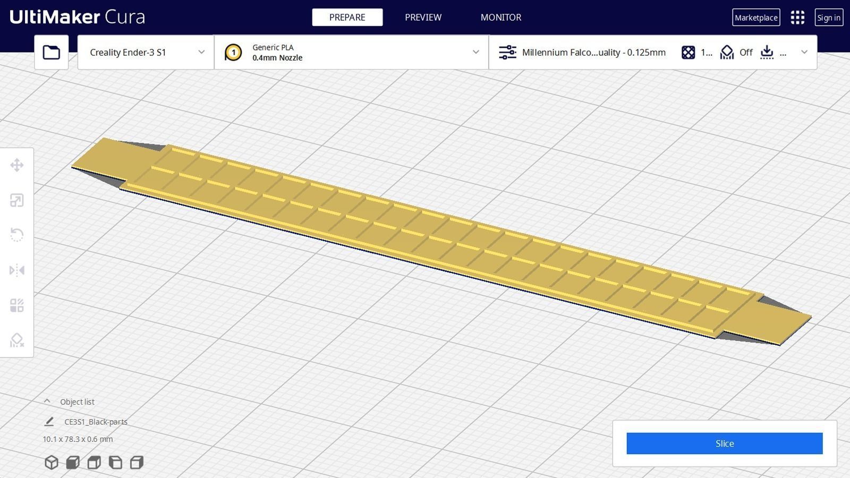The image size is (850, 478).
Task: Open the Marketplace
Action: [756, 18]
